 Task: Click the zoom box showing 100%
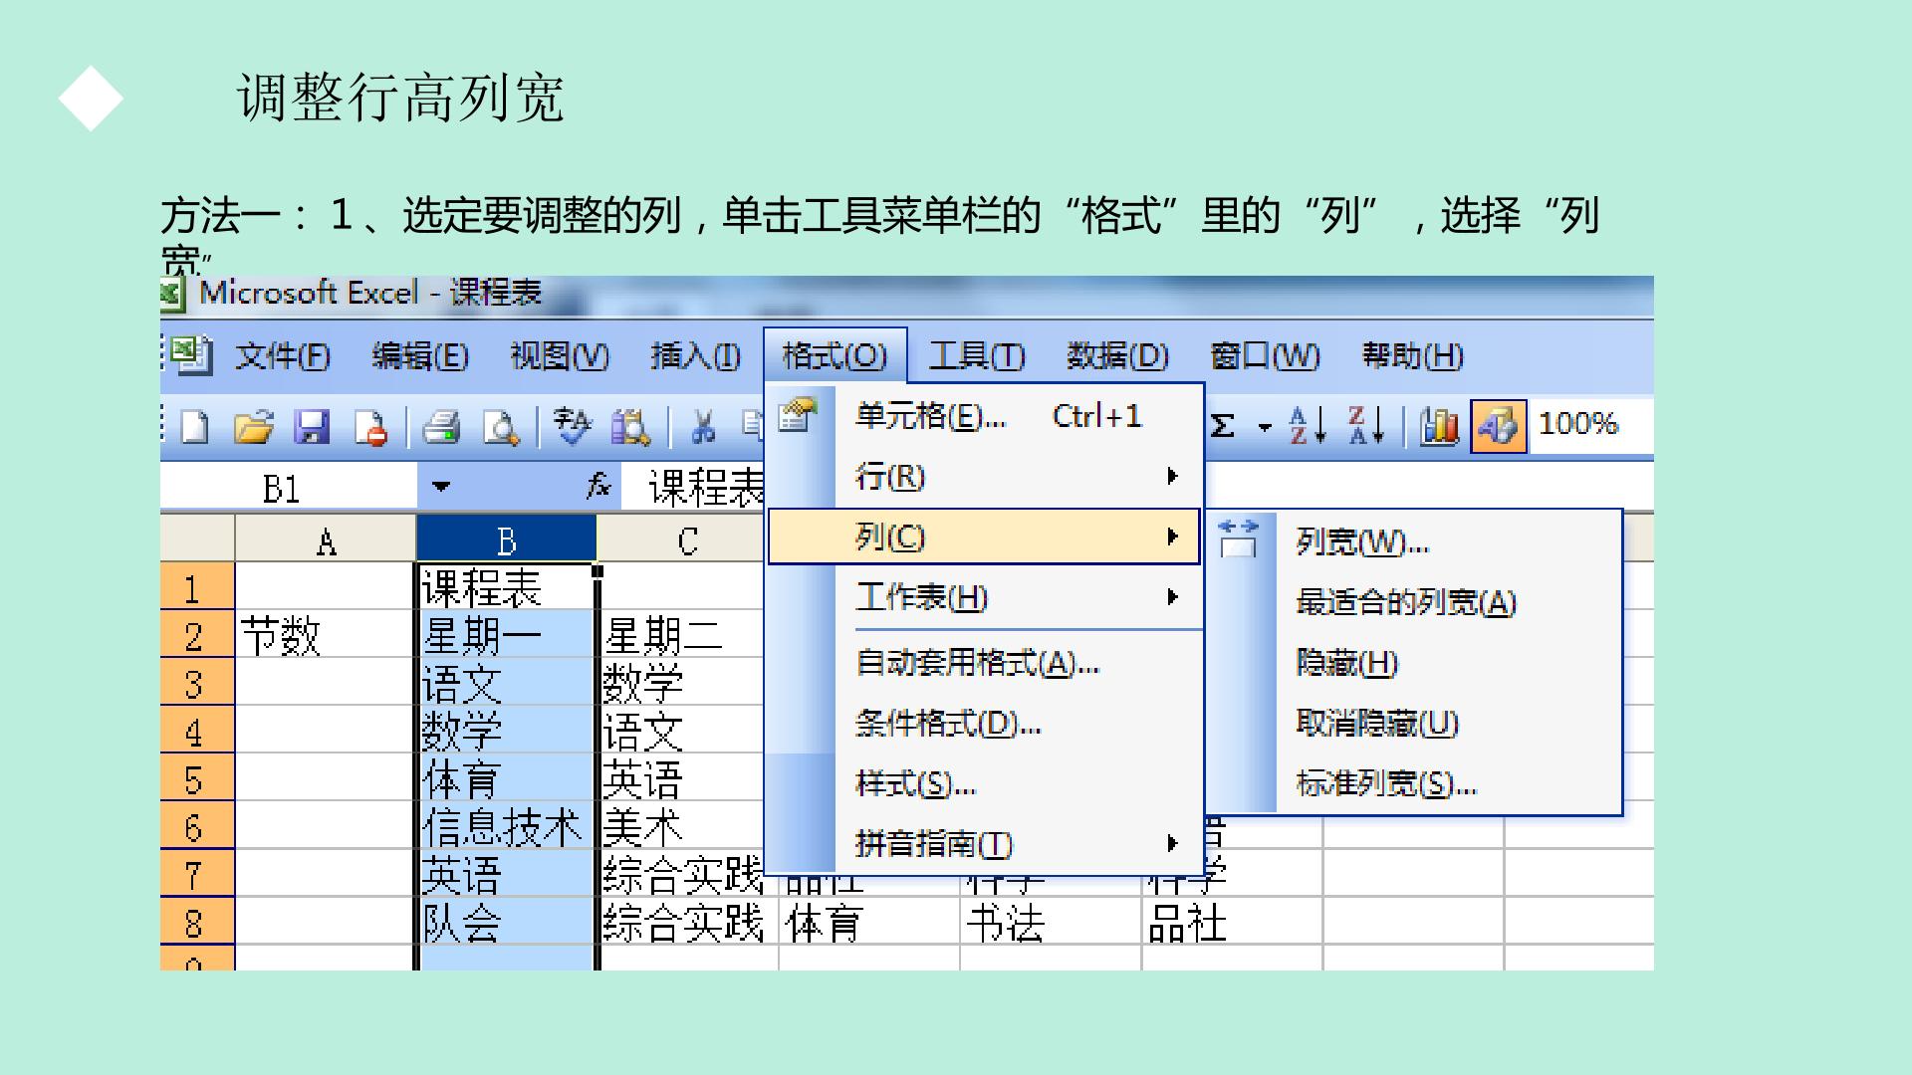pos(1590,425)
